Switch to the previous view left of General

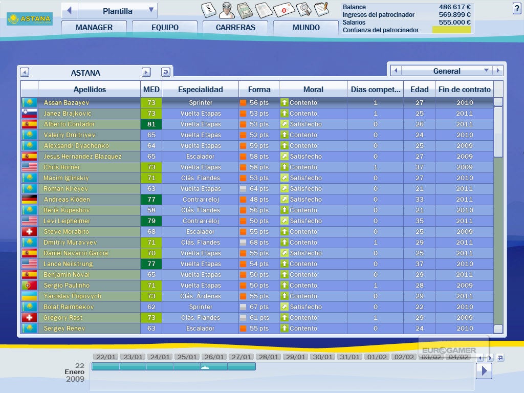(x=396, y=71)
